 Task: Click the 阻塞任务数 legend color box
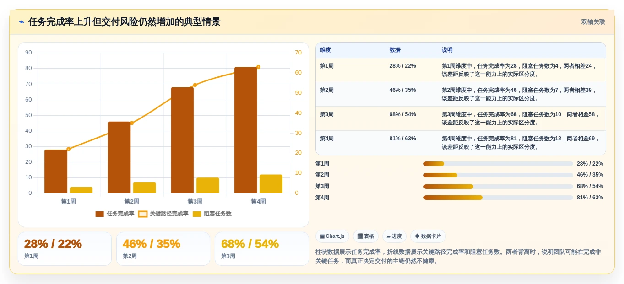[x=197, y=214]
